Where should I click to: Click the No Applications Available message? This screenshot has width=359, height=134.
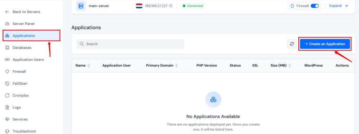[x=213, y=117]
